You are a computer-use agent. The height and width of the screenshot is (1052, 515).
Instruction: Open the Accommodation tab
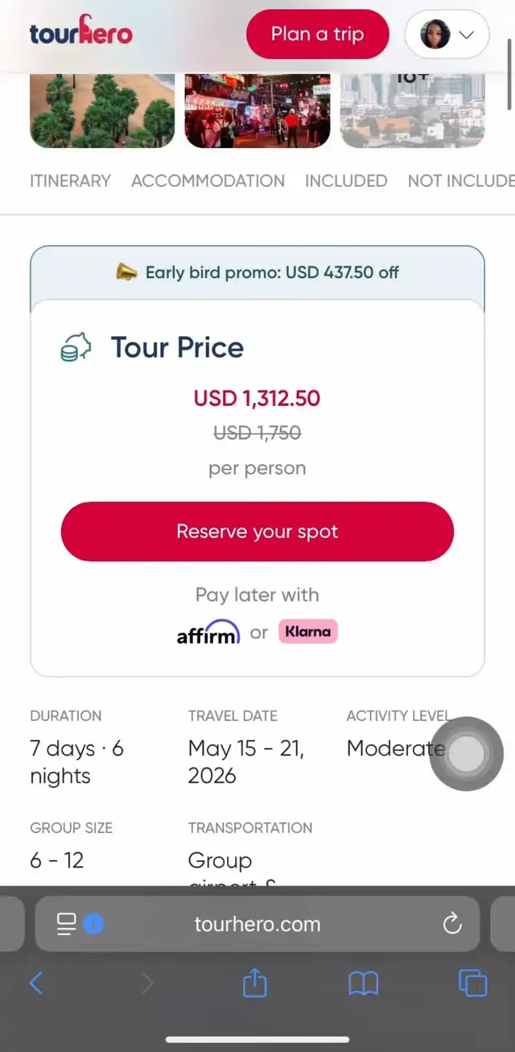coord(208,181)
